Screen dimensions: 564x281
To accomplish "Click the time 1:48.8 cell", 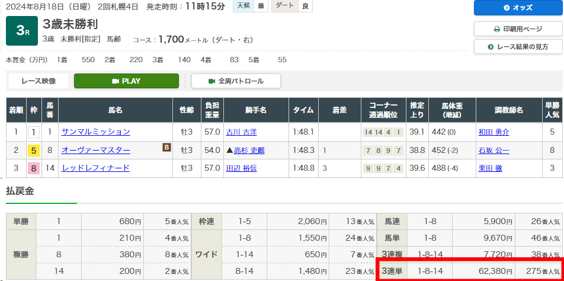I will [x=303, y=168].
